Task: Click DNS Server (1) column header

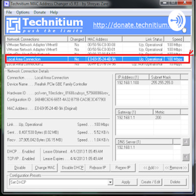Action: coord(144,142)
